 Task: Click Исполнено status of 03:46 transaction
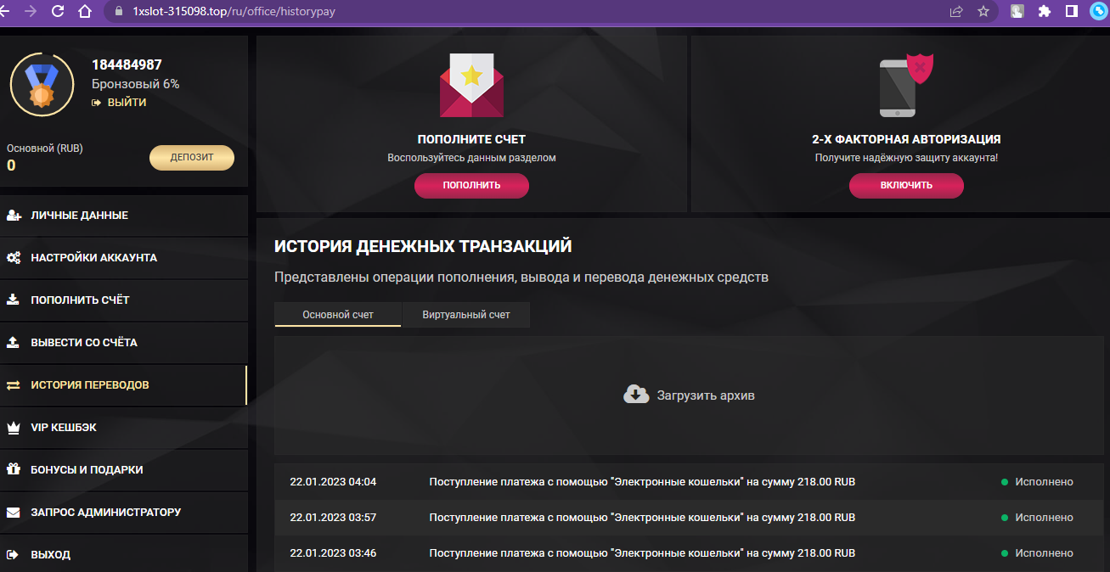click(1044, 553)
